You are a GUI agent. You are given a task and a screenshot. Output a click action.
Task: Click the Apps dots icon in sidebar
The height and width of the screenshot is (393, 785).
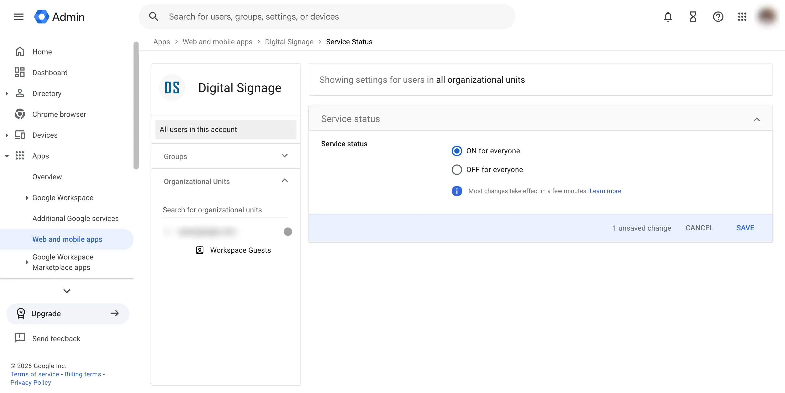(x=20, y=156)
